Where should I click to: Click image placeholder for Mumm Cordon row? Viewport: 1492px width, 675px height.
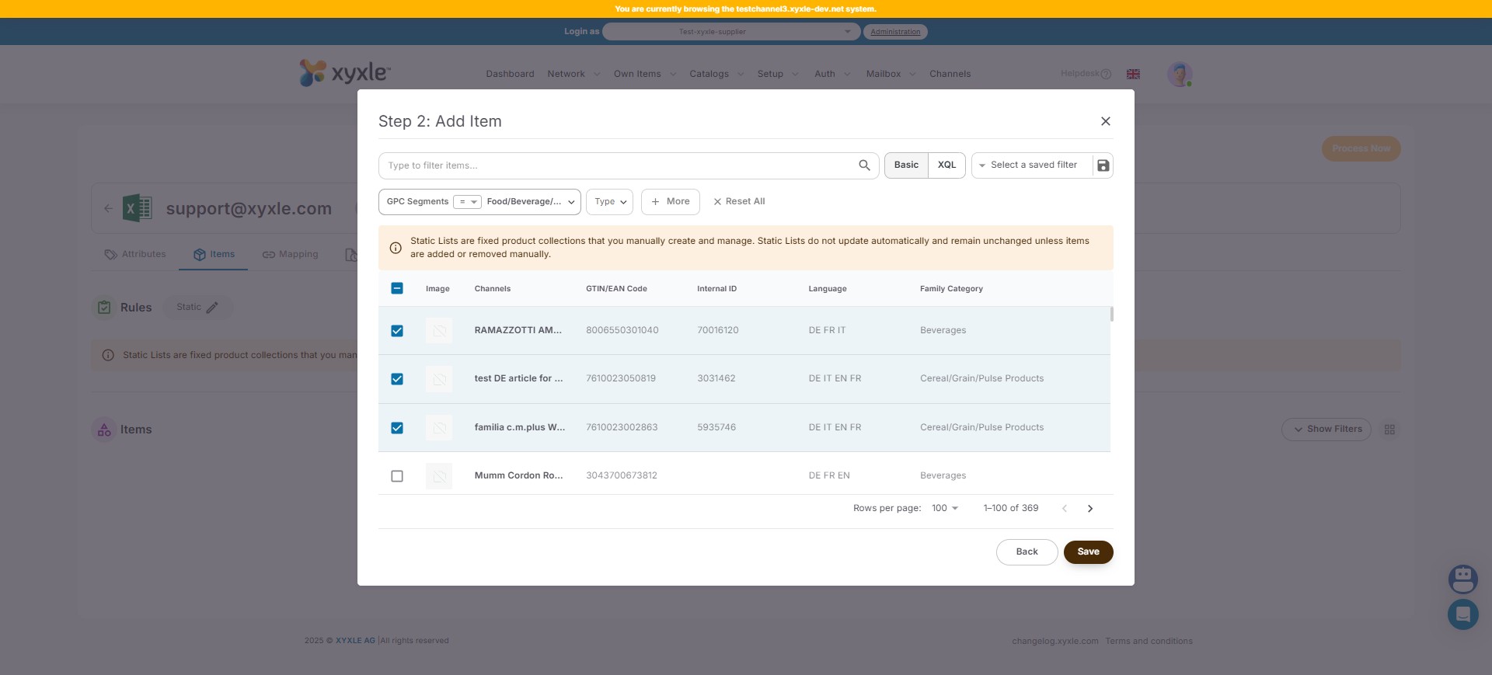point(439,476)
